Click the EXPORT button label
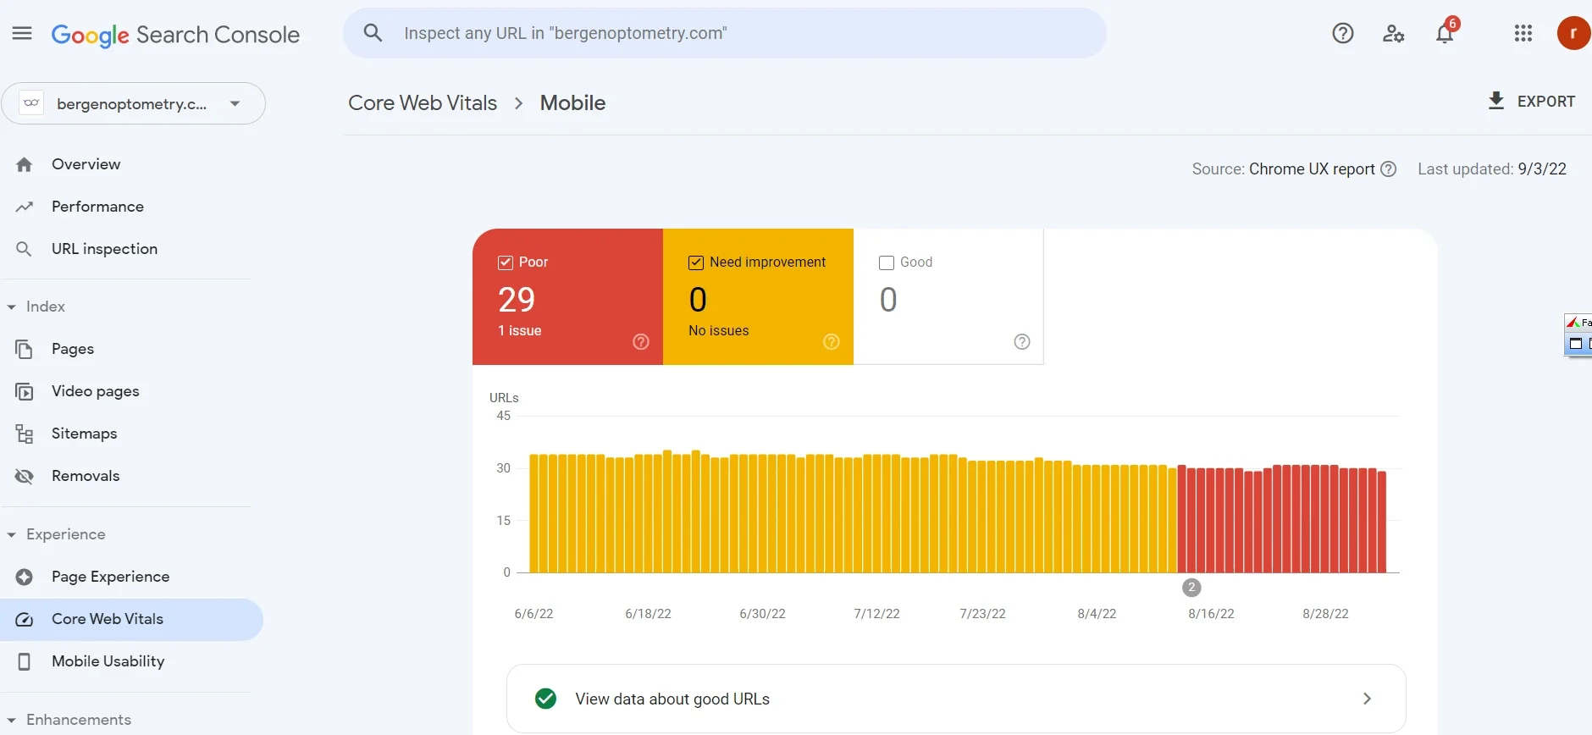This screenshot has width=1592, height=735. coord(1546,102)
